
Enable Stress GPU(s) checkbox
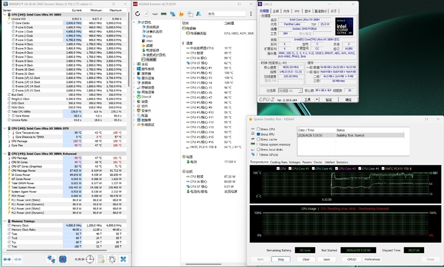[x=258, y=155]
